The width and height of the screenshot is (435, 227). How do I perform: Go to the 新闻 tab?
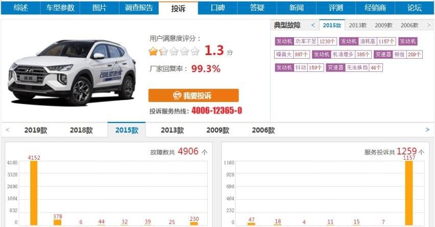[x=297, y=8]
